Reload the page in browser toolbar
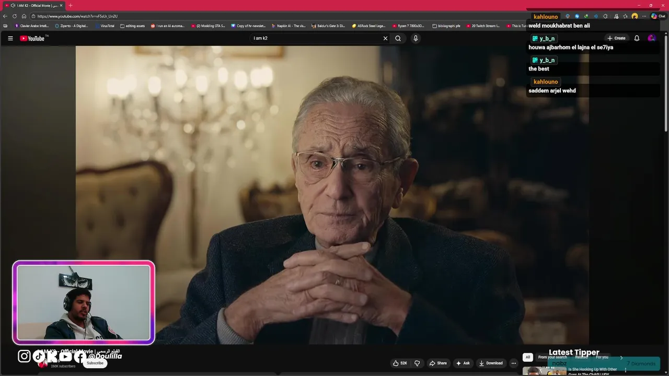 pyautogui.click(x=15, y=16)
